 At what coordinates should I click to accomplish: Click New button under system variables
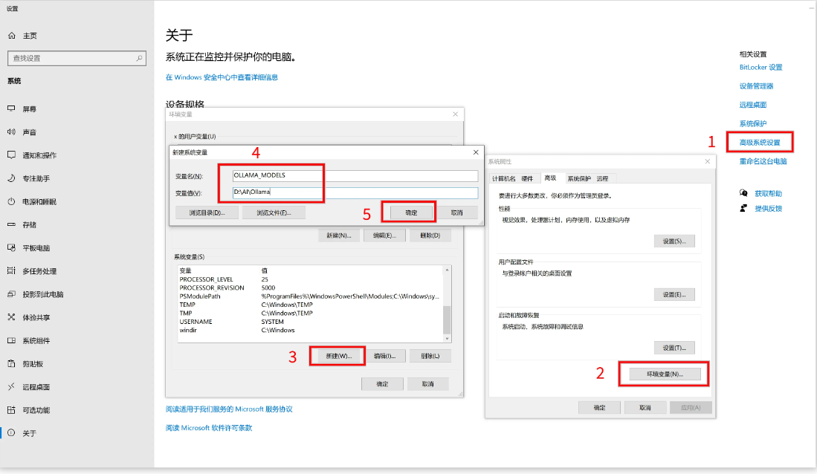(339, 357)
